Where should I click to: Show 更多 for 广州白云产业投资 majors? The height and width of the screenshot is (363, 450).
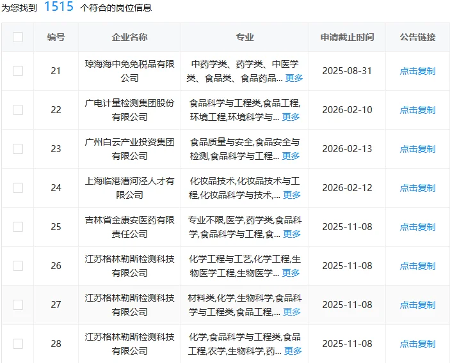291,156
